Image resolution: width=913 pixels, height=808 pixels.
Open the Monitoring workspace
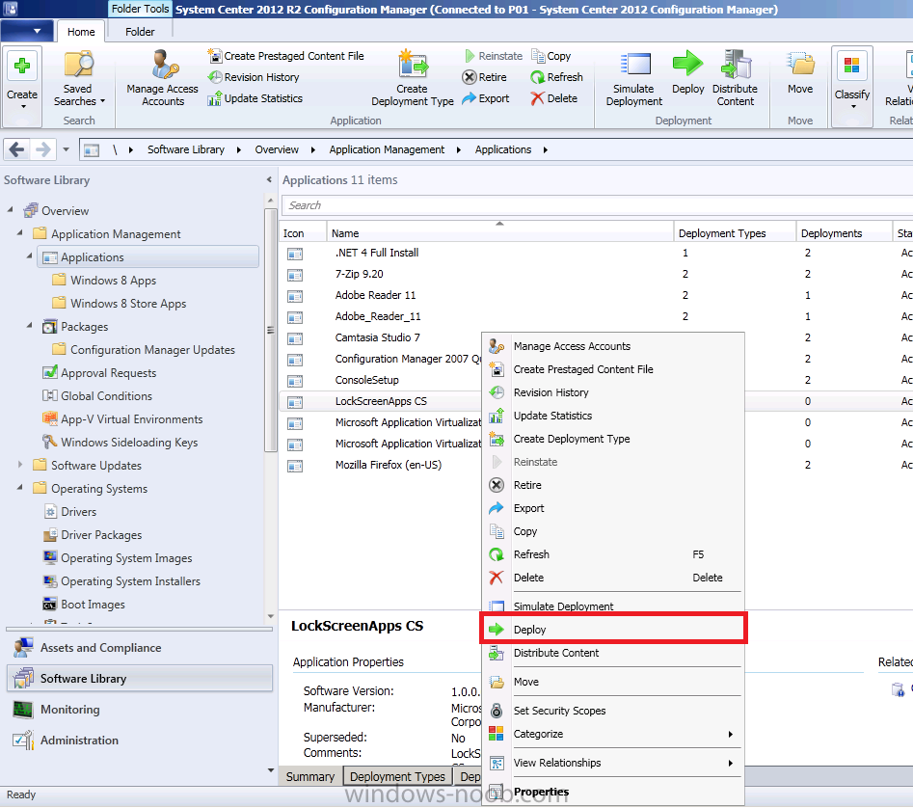(140, 709)
